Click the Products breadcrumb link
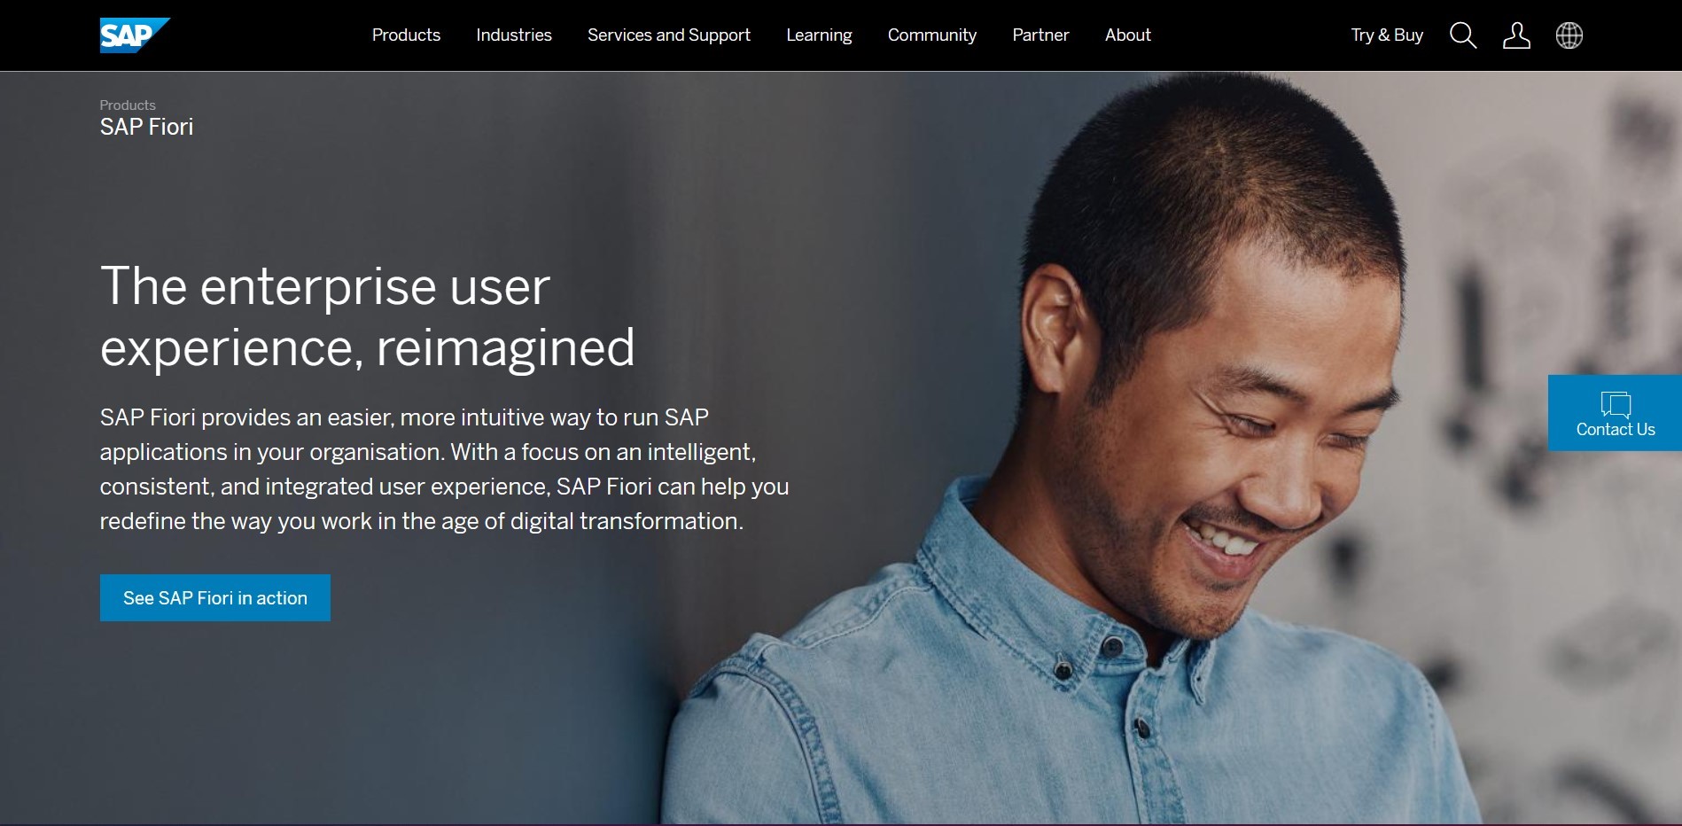 click(128, 105)
